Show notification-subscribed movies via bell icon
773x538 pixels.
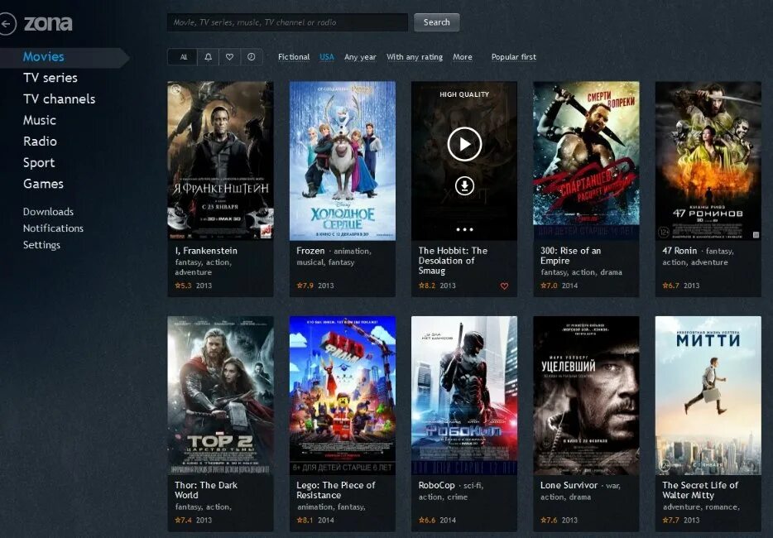(x=208, y=57)
